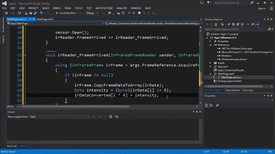The height and width of the screenshot is (154, 275).
Task: Switch to Class View tab
Action: point(247,90)
